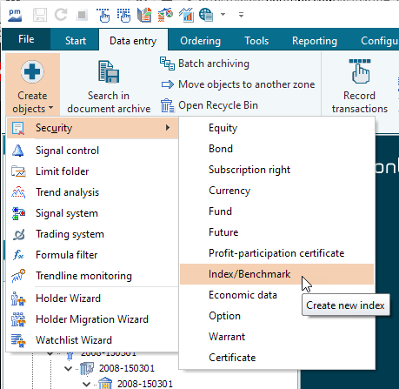This screenshot has width=399, height=389.
Task: Choose Profit-participation certificate option
Action: tap(276, 253)
